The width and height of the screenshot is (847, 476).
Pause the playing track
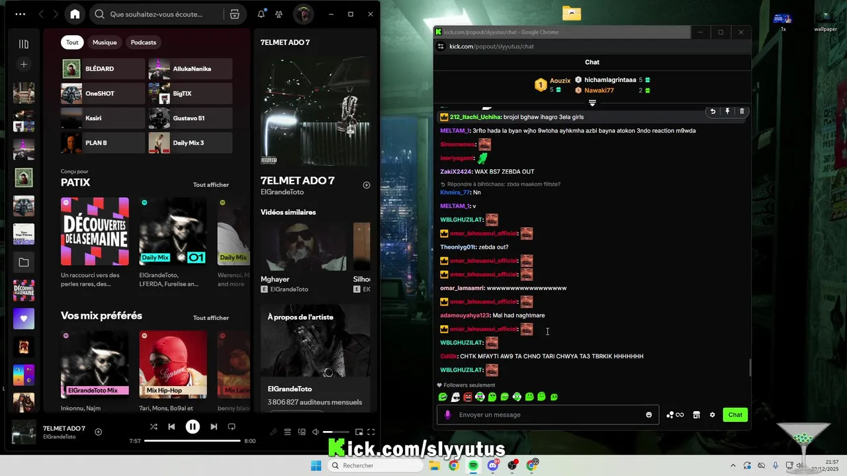click(x=193, y=427)
